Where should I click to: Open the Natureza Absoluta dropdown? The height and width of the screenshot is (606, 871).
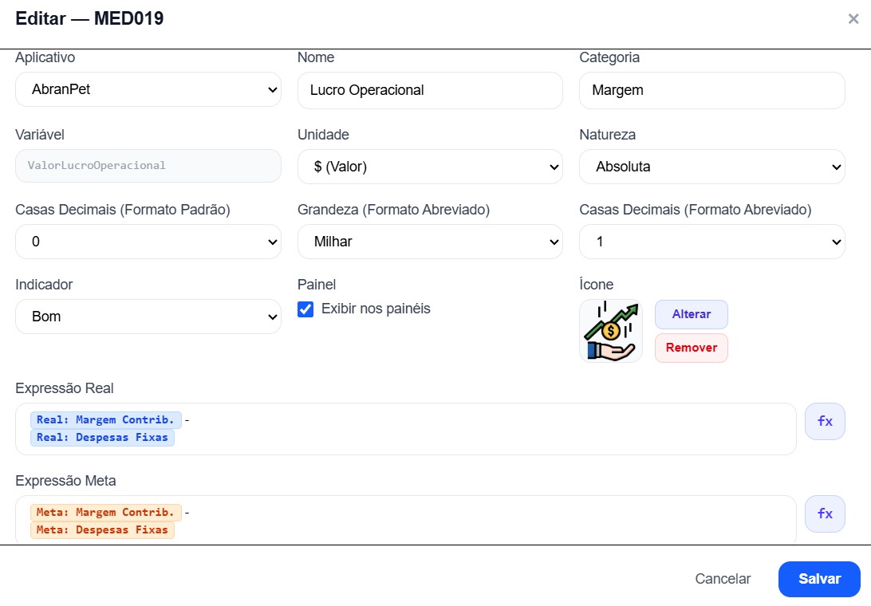712,167
